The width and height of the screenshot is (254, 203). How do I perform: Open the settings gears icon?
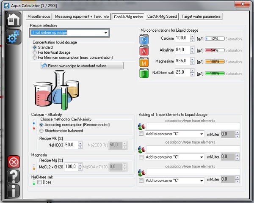13,38
